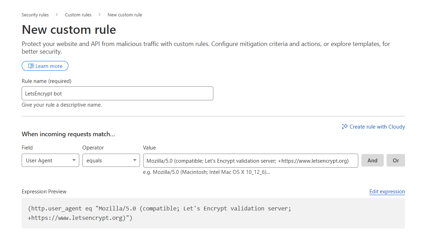This screenshot has width=426, height=239.
Task: Open the Security rules breadcrumb
Action: point(35,15)
